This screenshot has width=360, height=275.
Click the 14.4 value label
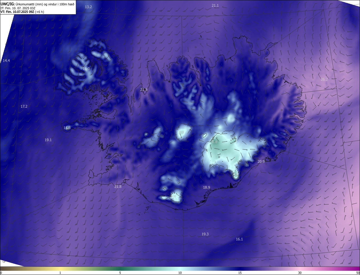coord(6,61)
